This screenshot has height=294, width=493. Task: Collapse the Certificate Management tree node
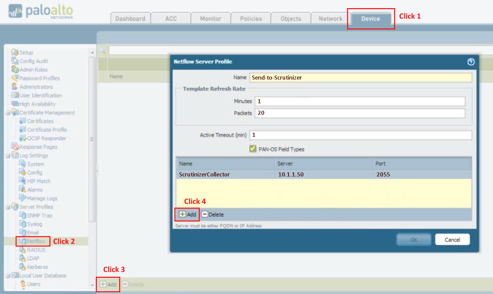[8, 113]
